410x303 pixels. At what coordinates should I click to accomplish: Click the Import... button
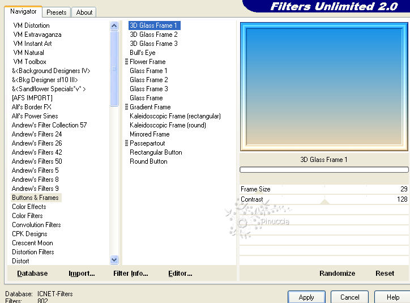(82, 274)
